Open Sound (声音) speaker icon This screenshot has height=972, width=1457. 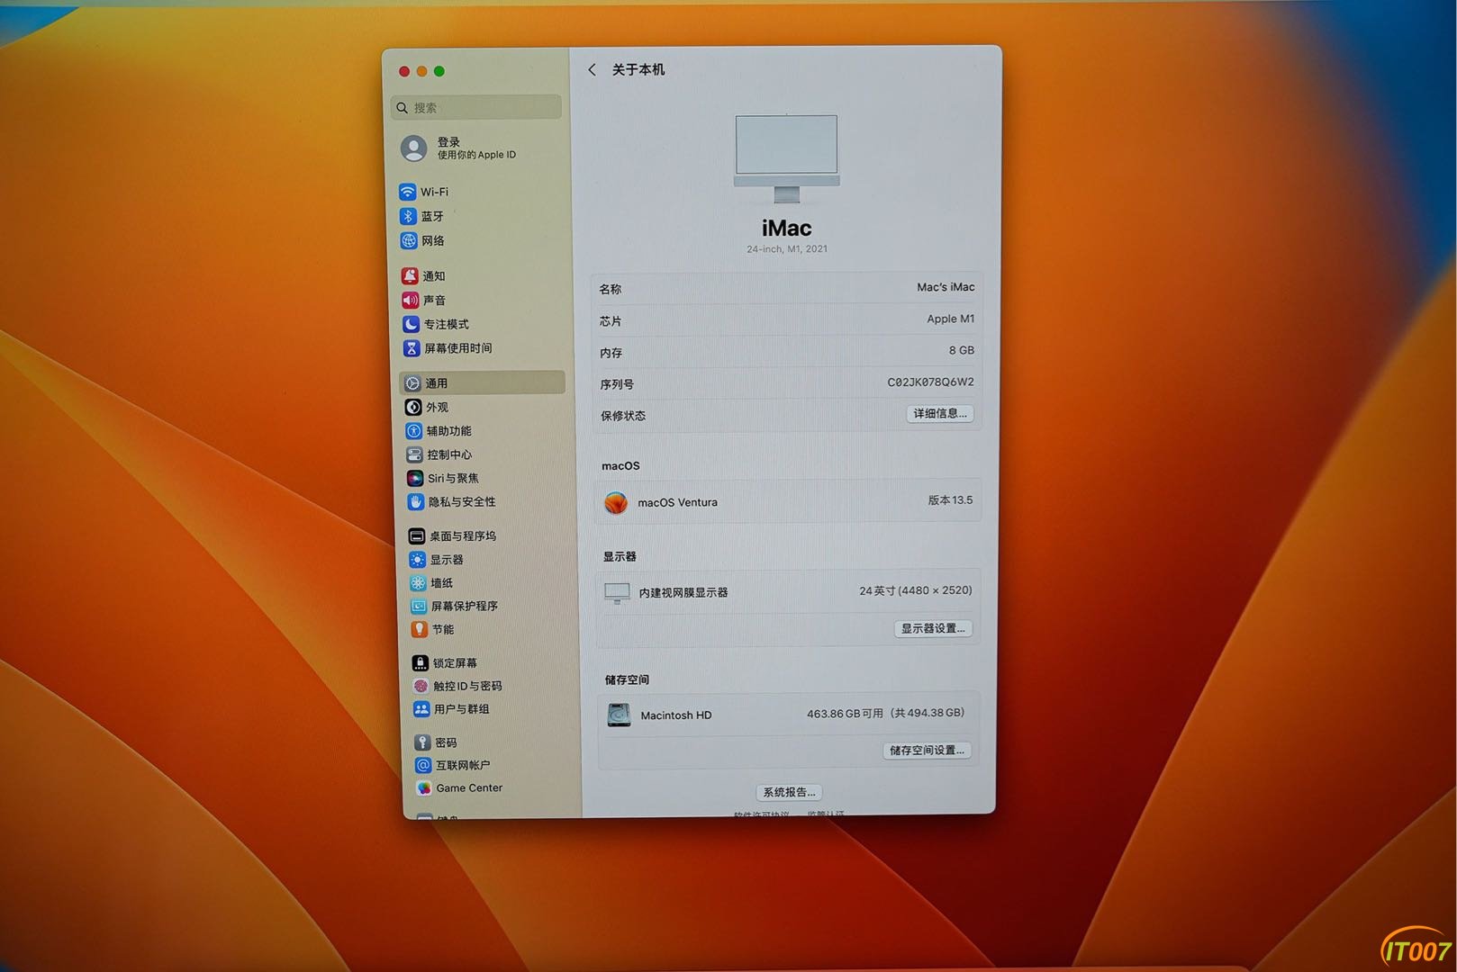411,300
